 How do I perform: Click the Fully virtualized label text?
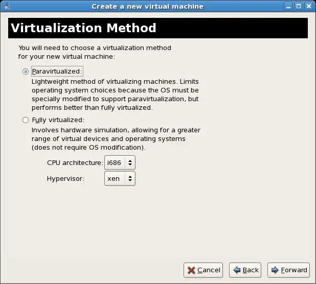point(58,120)
